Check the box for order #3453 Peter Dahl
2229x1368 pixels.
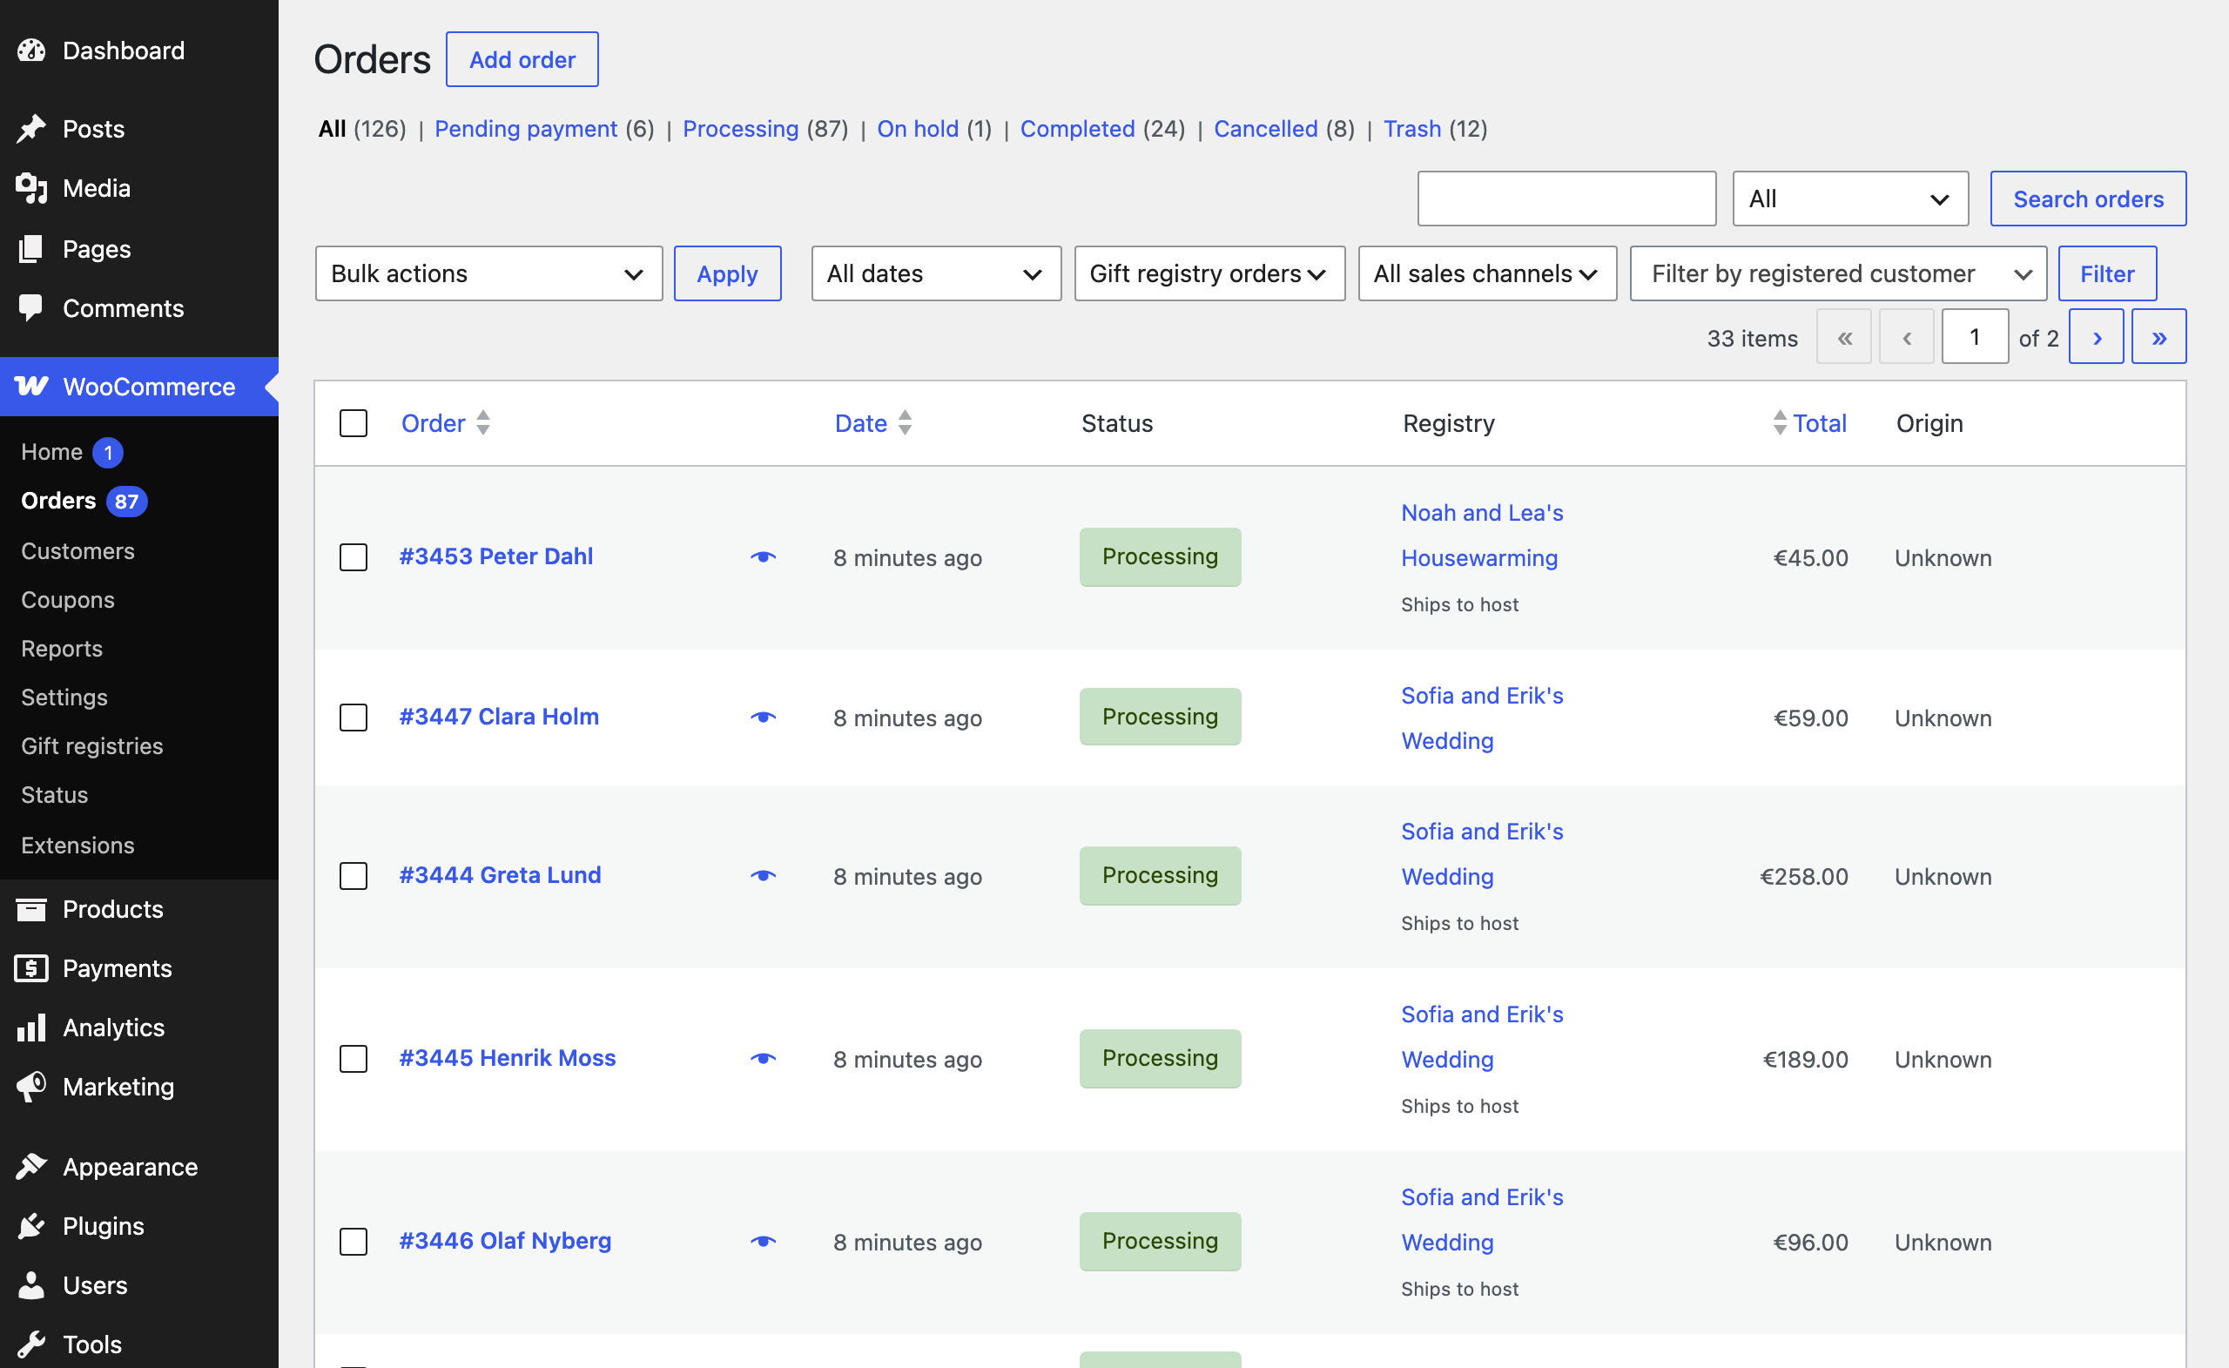[x=354, y=557]
